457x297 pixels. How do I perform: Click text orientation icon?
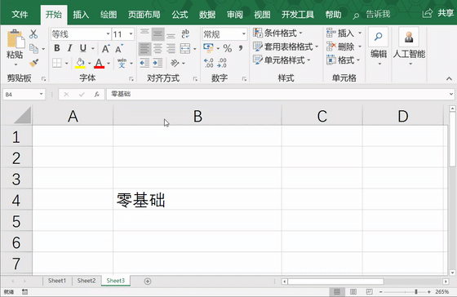tap(175, 63)
